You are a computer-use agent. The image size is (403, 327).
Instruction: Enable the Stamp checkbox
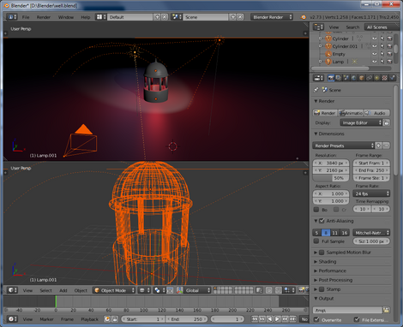coord(322,289)
